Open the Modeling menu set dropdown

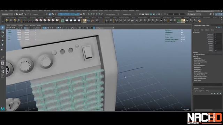pyautogui.click(x=7, y=14)
